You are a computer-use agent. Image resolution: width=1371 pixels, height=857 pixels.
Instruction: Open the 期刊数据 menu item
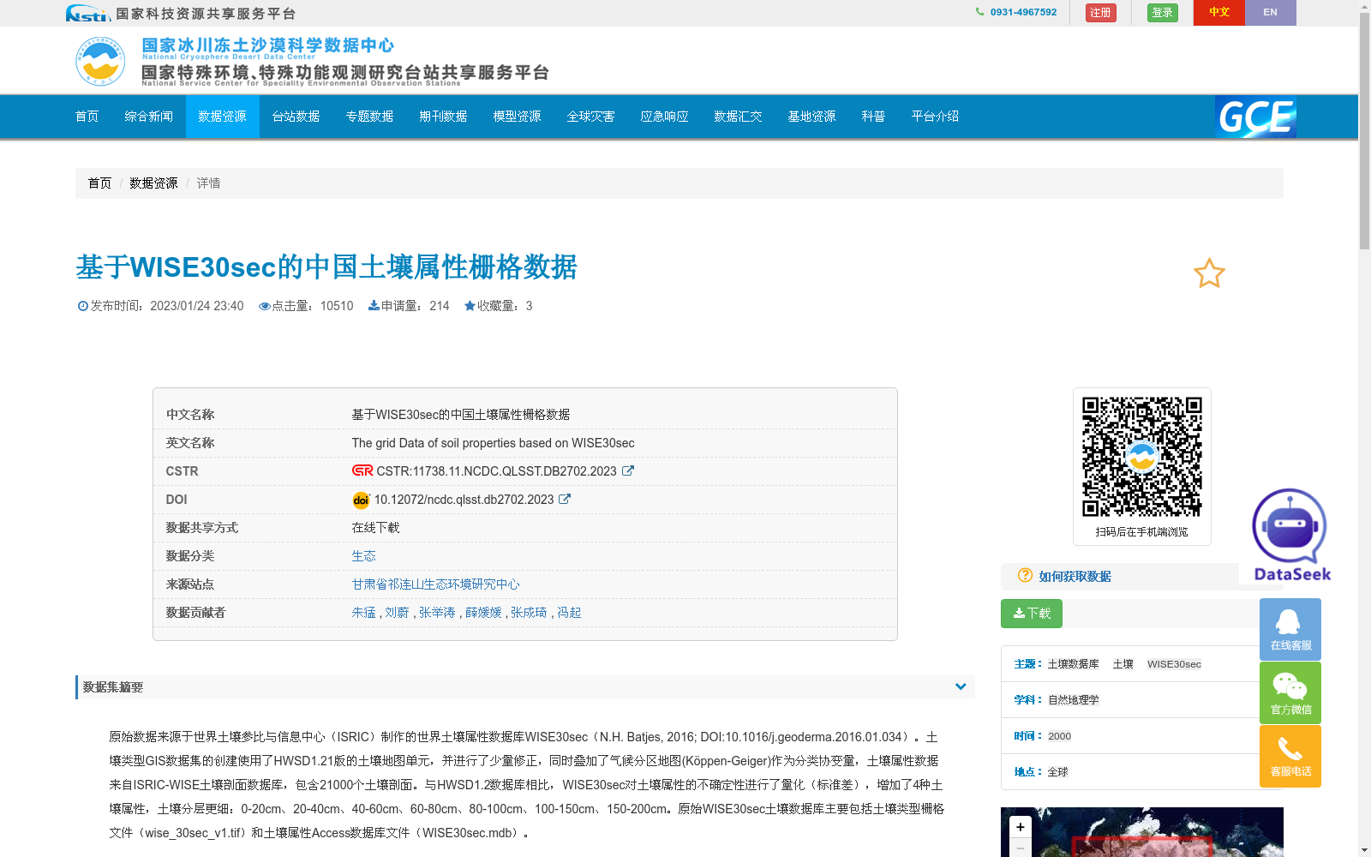tap(444, 117)
